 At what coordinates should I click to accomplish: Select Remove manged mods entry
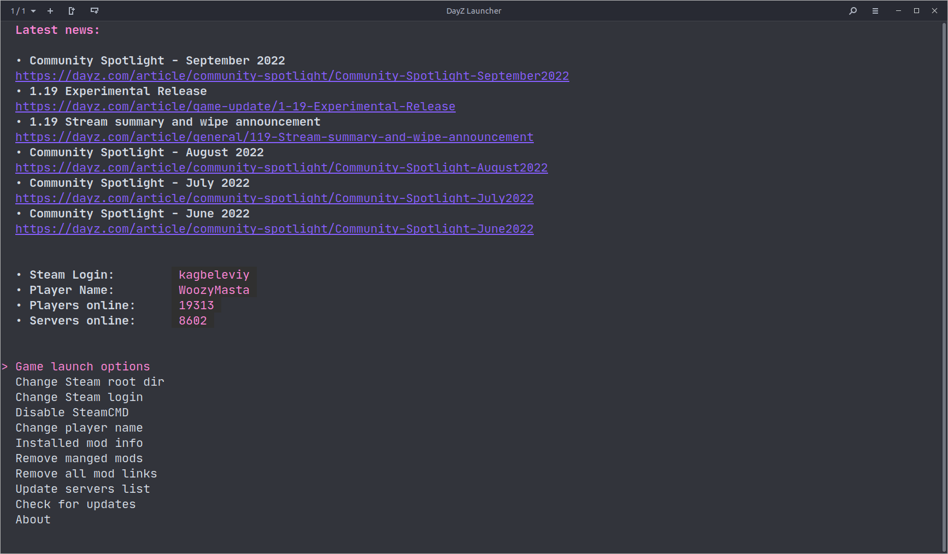79,458
